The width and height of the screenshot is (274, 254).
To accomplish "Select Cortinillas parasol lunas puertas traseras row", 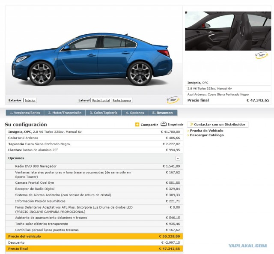I will pyautogui.click(x=94, y=230).
